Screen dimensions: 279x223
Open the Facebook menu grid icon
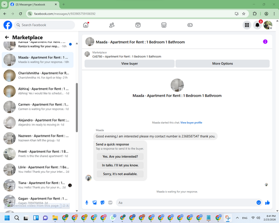tap(247, 25)
